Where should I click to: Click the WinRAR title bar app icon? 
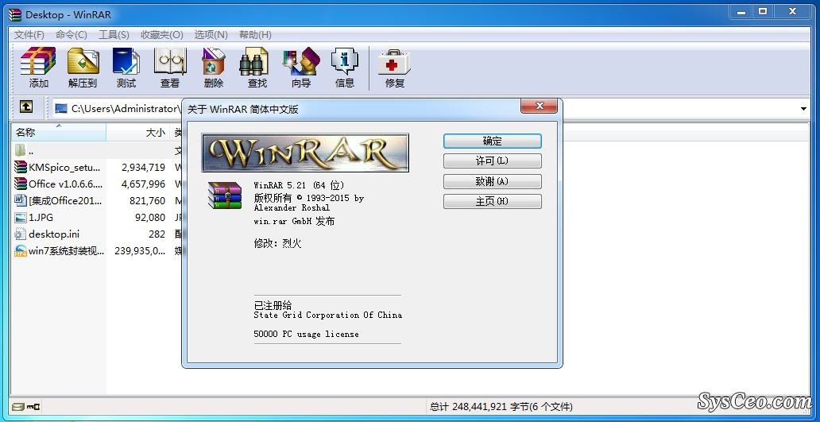coord(16,14)
